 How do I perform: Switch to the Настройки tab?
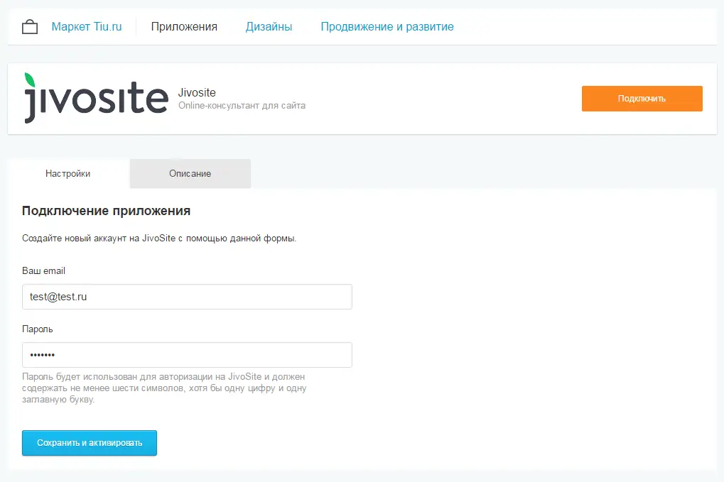pos(68,173)
